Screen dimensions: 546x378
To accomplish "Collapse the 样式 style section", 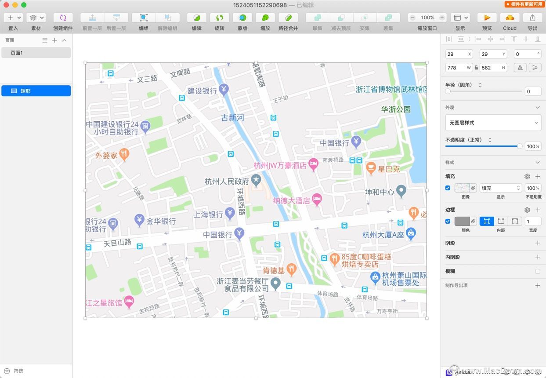I will tap(538, 162).
